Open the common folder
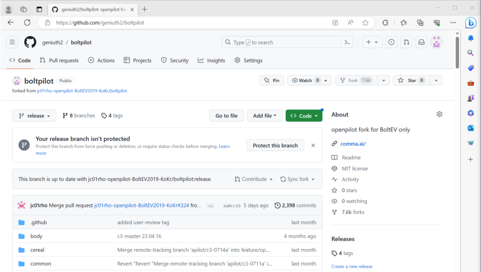The width and height of the screenshot is (481, 272). coord(40,264)
